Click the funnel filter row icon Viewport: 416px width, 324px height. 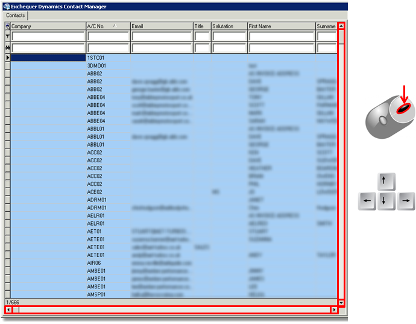(7, 36)
